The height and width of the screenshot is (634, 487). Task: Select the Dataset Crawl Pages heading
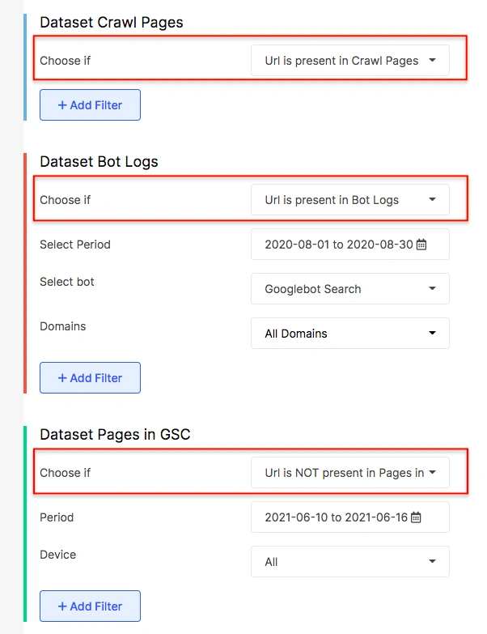[112, 22]
